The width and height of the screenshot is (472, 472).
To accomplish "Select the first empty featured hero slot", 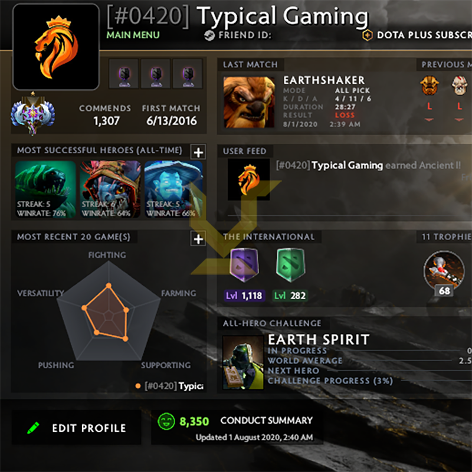I will tap(124, 73).
